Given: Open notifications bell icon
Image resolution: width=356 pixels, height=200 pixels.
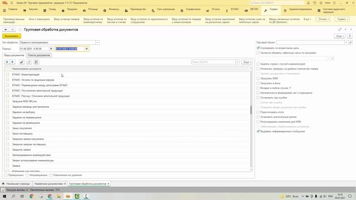Looking at the screenshot, I should click(x=308, y=3).
